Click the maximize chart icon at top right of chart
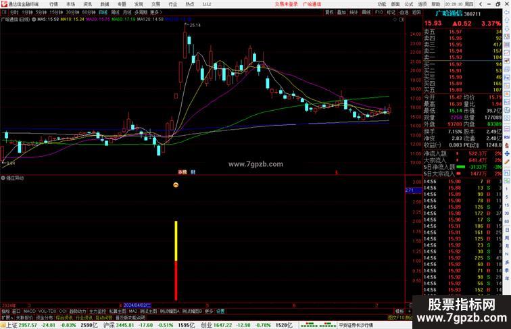Image resolution: width=511 pixels, height=329 pixels. pyautogui.click(x=401, y=20)
